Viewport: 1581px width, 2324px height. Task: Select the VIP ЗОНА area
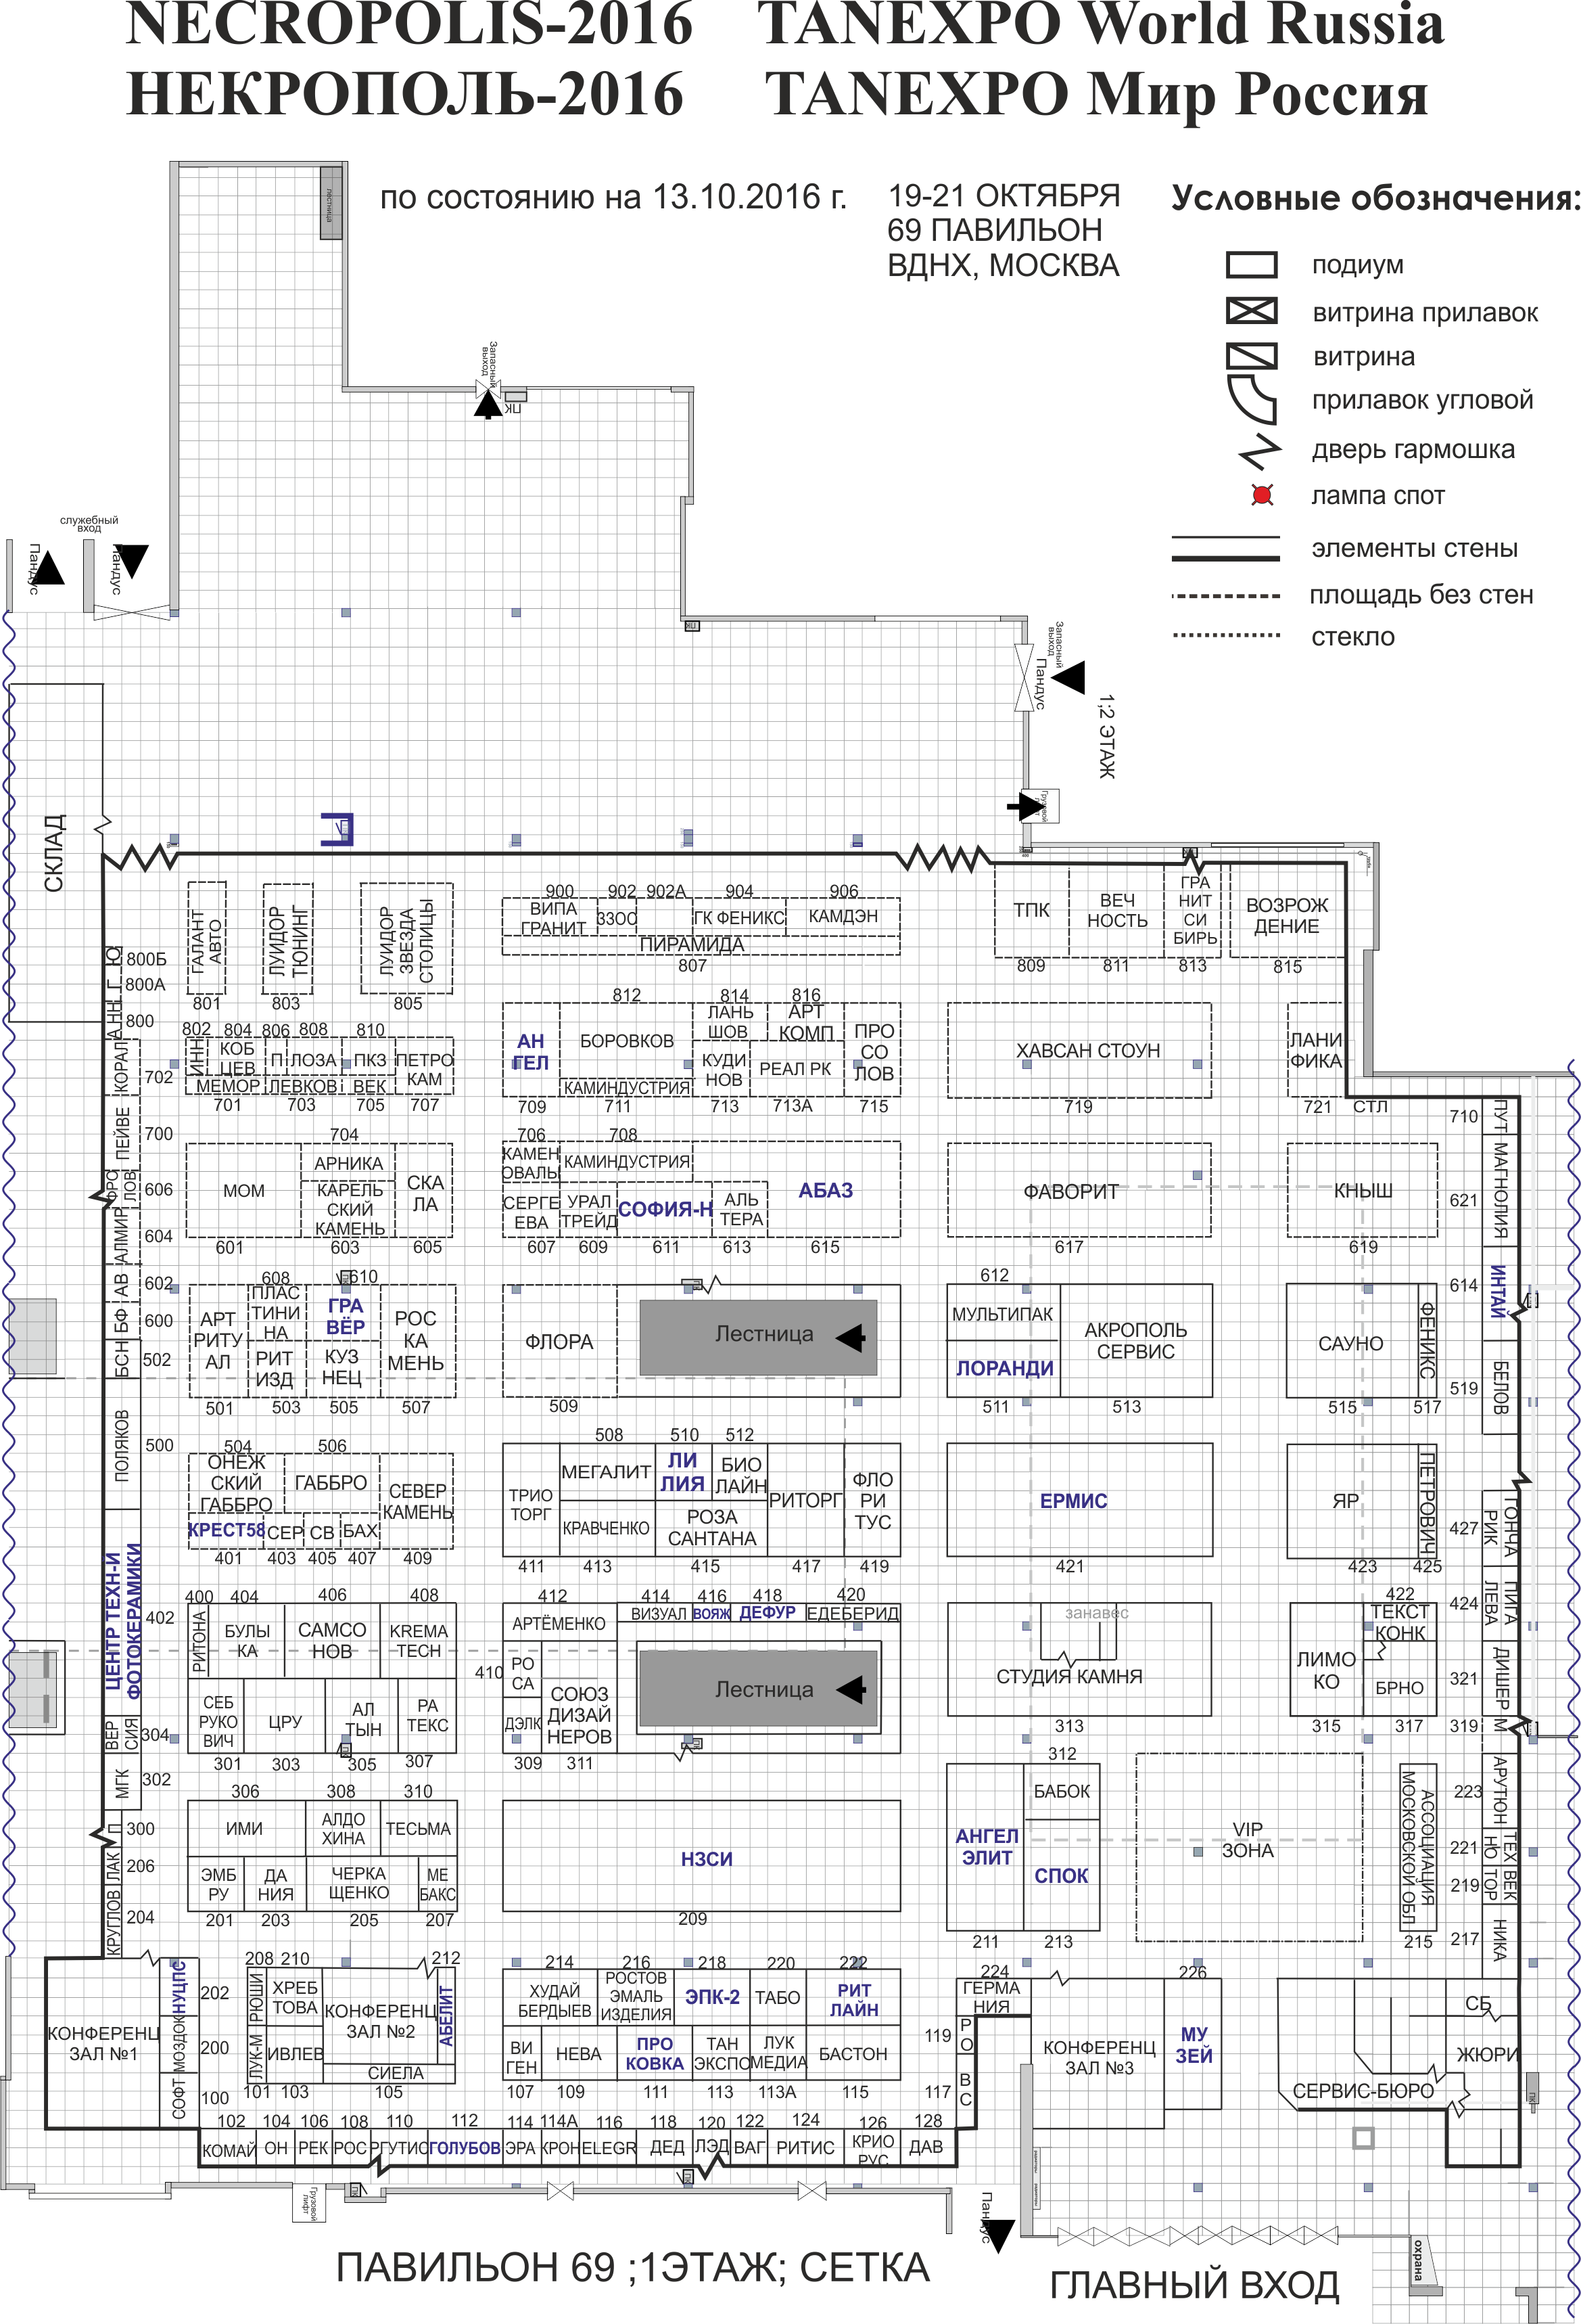(1248, 1848)
